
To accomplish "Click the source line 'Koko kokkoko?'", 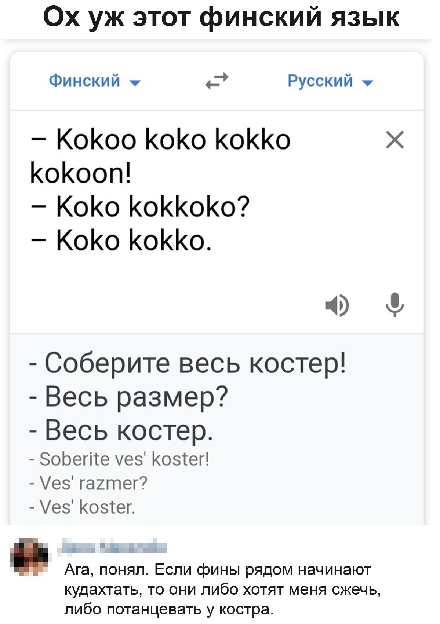I will [153, 207].
